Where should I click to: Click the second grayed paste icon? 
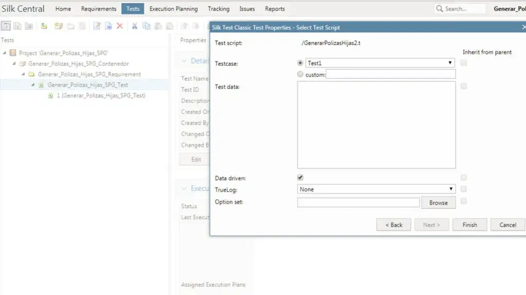pos(170,26)
